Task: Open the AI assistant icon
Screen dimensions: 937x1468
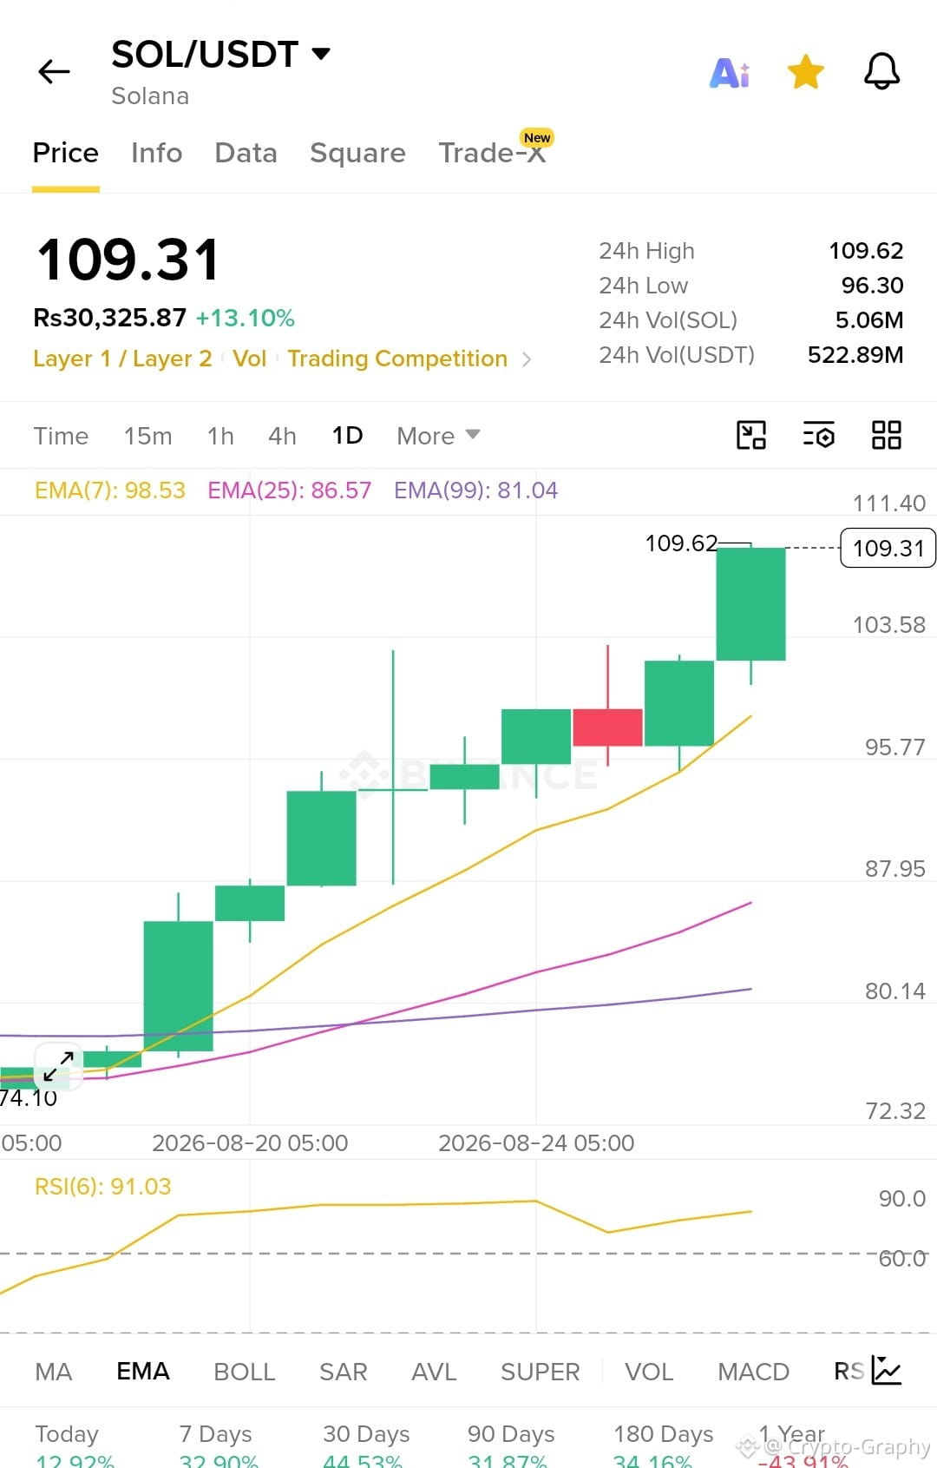Action: coord(730,73)
